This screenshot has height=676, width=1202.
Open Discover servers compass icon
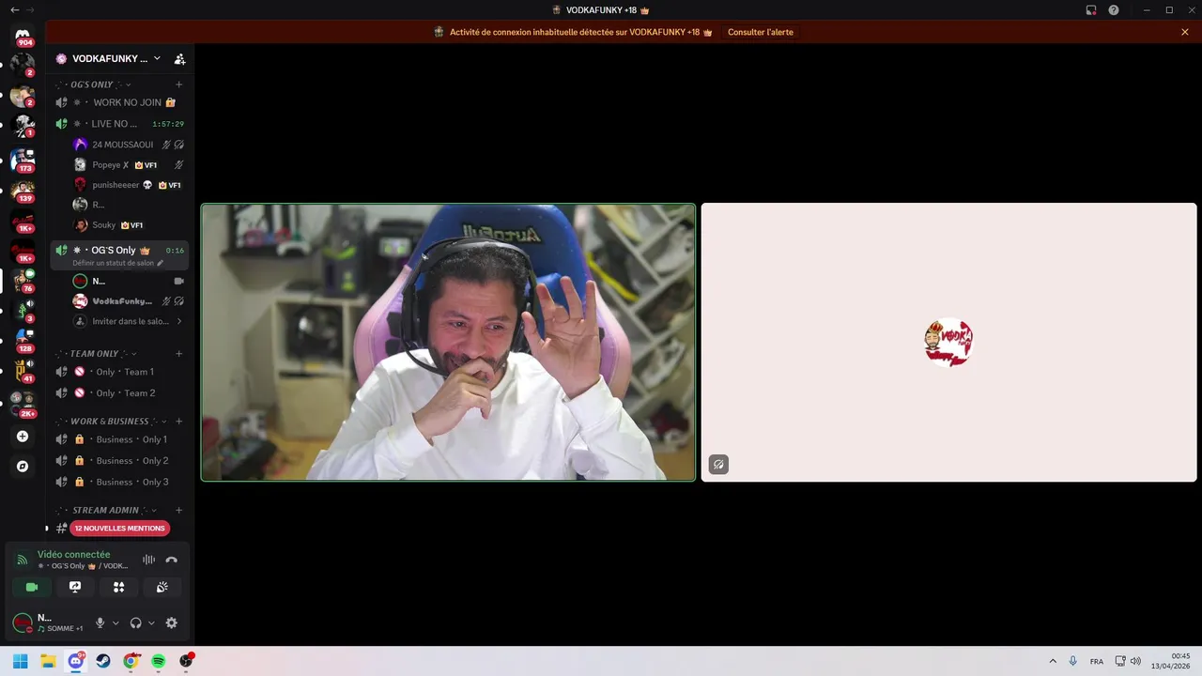click(x=23, y=467)
